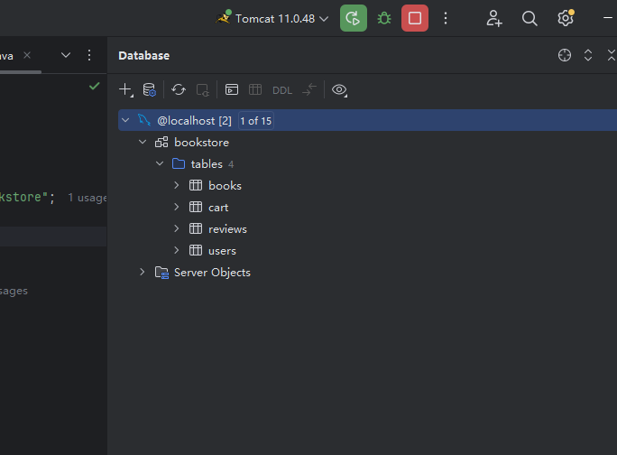Open the query console icon
This screenshot has width=617, height=455.
coord(231,89)
